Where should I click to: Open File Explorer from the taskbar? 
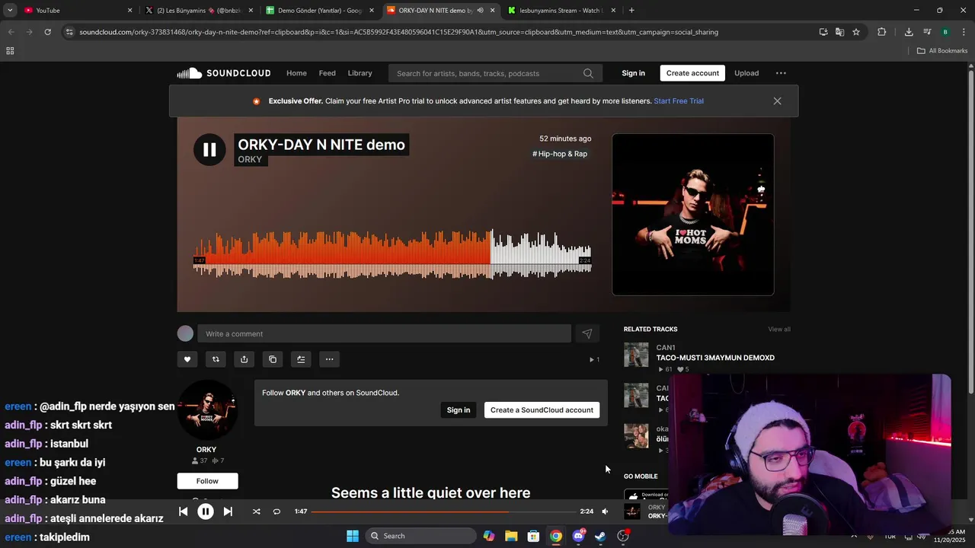(511, 536)
